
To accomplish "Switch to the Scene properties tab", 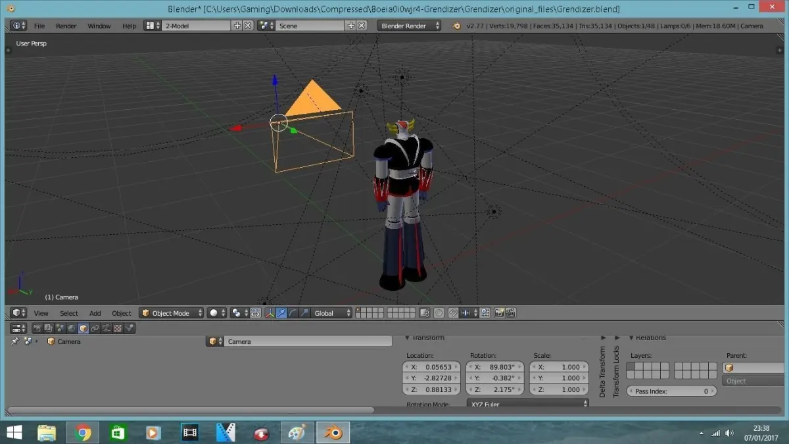I will pyautogui.click(x=60, y=328).
